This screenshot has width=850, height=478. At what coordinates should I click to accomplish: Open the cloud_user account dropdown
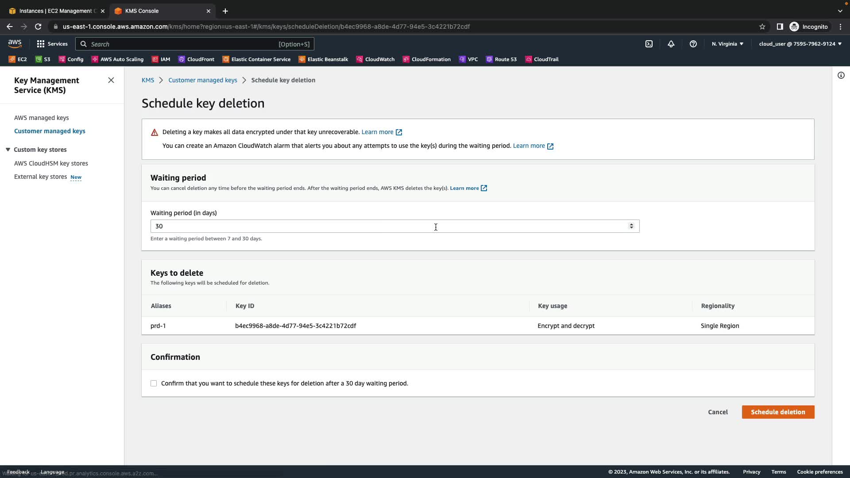click(x=800, y=44)
